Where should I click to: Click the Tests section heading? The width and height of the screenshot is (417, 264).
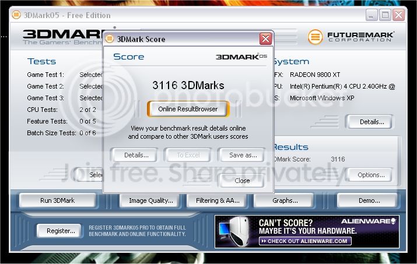click(x=41, y=61)
